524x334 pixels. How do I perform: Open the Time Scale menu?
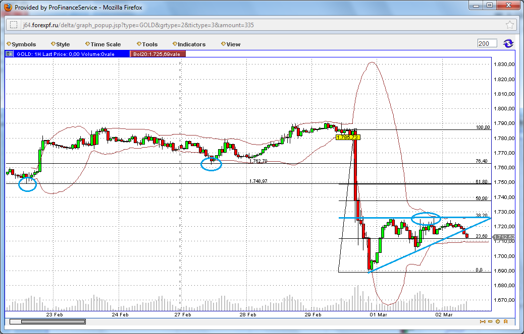click(103, 44)
